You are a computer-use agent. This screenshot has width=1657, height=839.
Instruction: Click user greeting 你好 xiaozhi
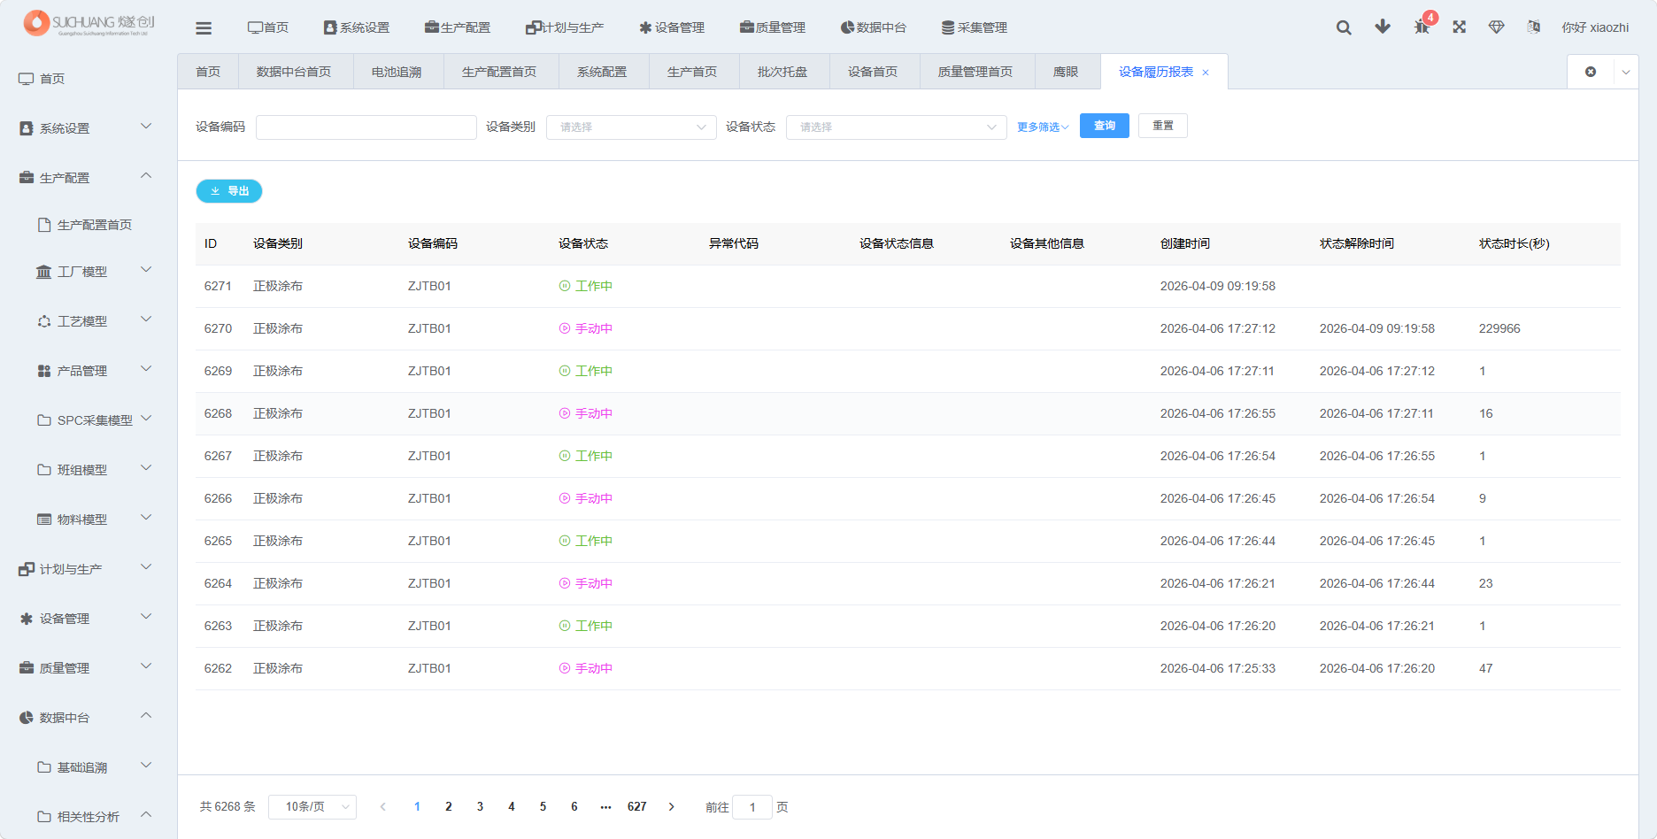(1595, 27)
